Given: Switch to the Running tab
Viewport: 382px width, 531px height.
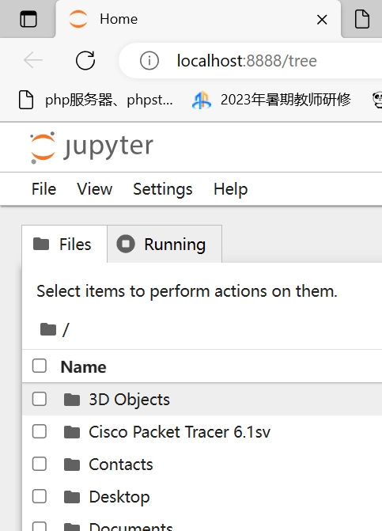Looking at the screenshot, I should click(x=165, y=245).
